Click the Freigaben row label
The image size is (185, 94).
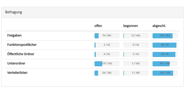[x=14, y=36]
